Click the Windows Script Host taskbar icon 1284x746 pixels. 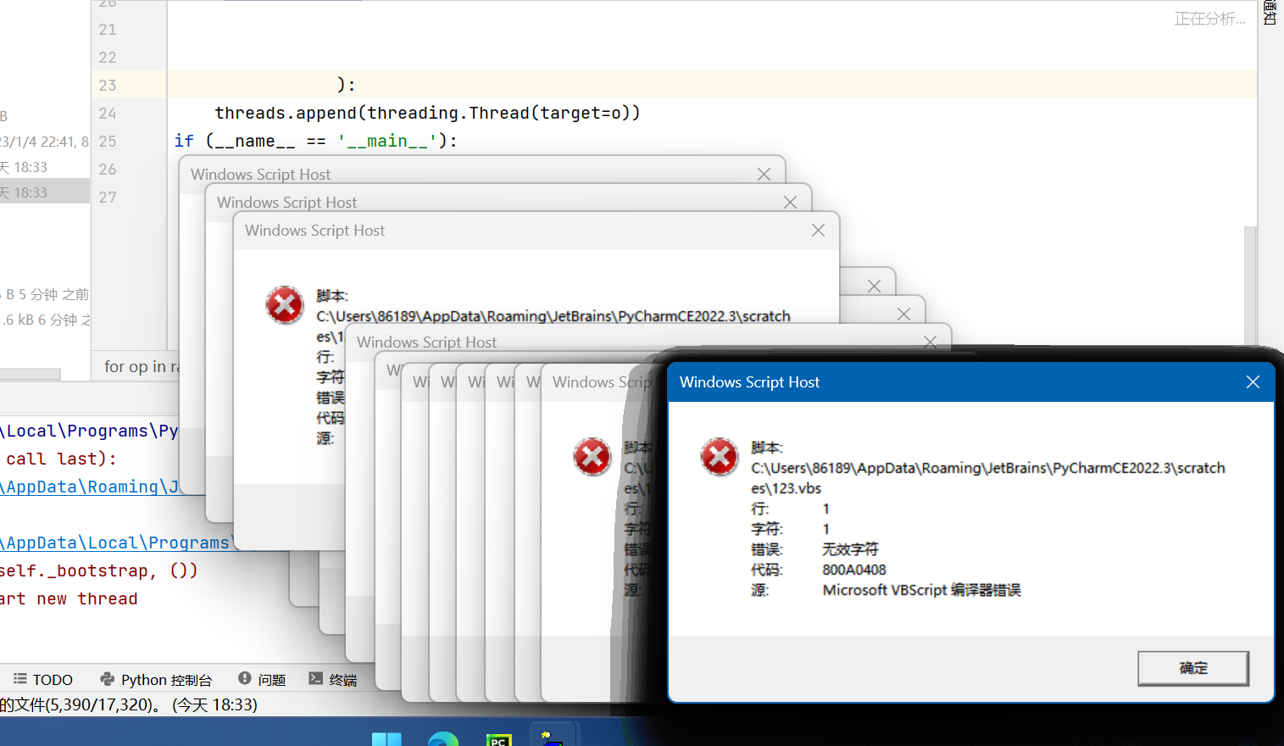(x=553, y=737)
